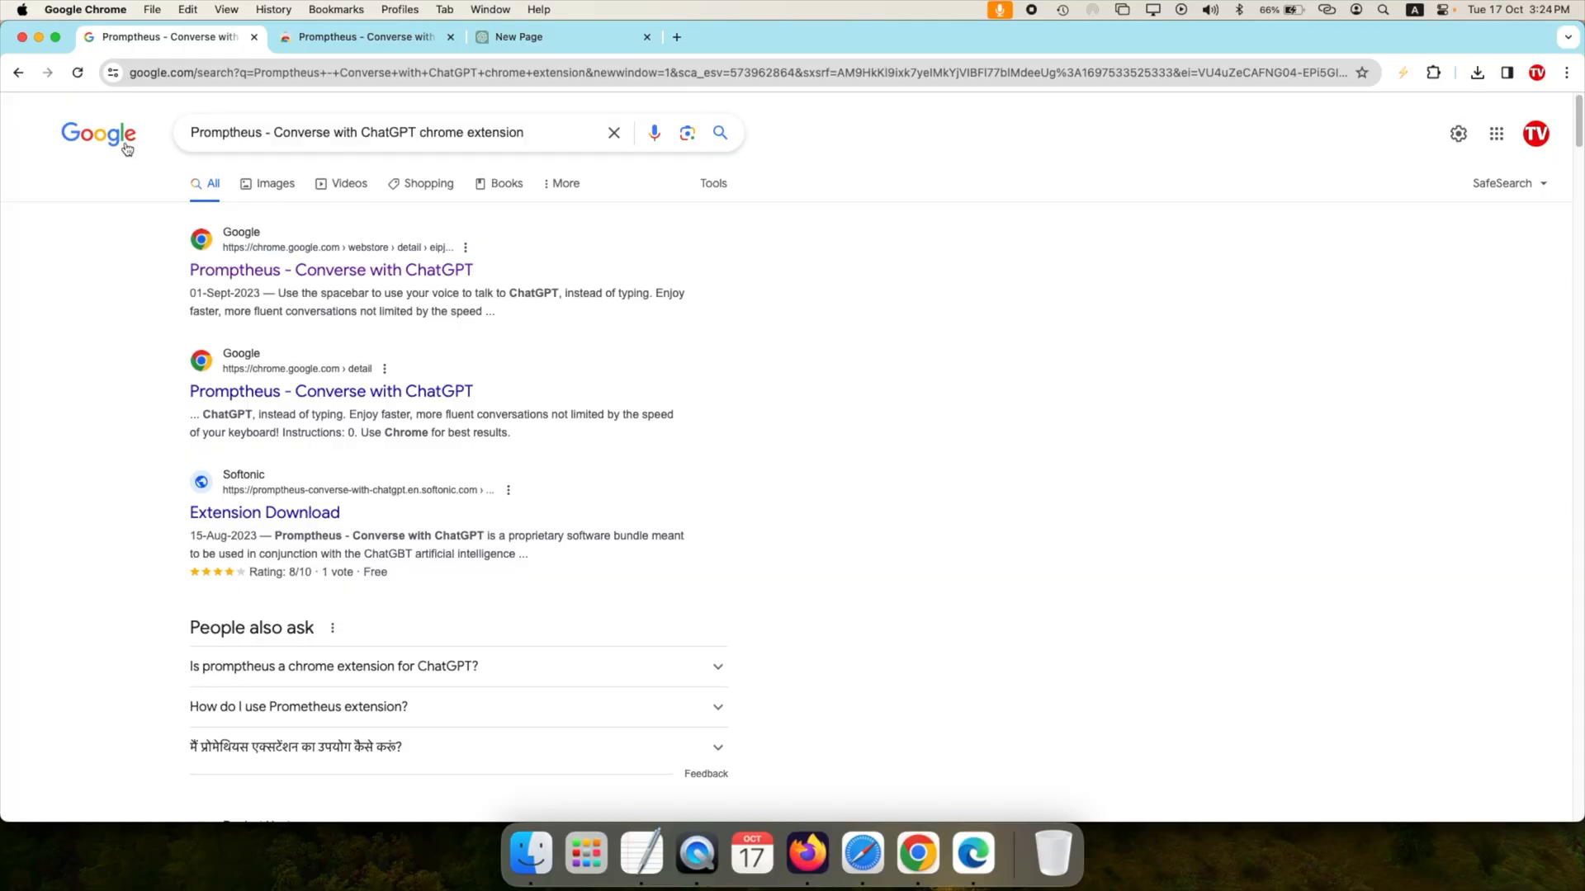Open the Softonic Extension Download link

264,511
